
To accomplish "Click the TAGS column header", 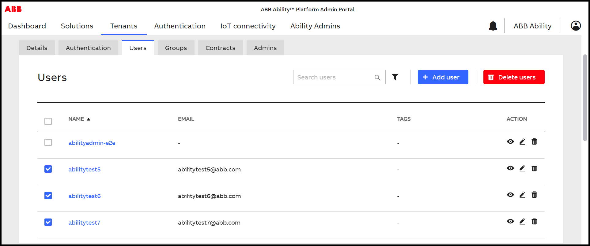I will pos(404,119).
